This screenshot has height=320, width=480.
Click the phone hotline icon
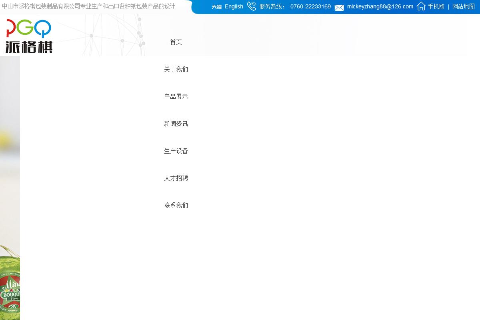252,6
